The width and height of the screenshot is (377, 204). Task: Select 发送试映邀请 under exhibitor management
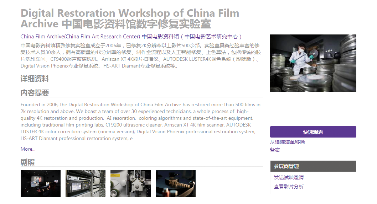pos(289,177)
